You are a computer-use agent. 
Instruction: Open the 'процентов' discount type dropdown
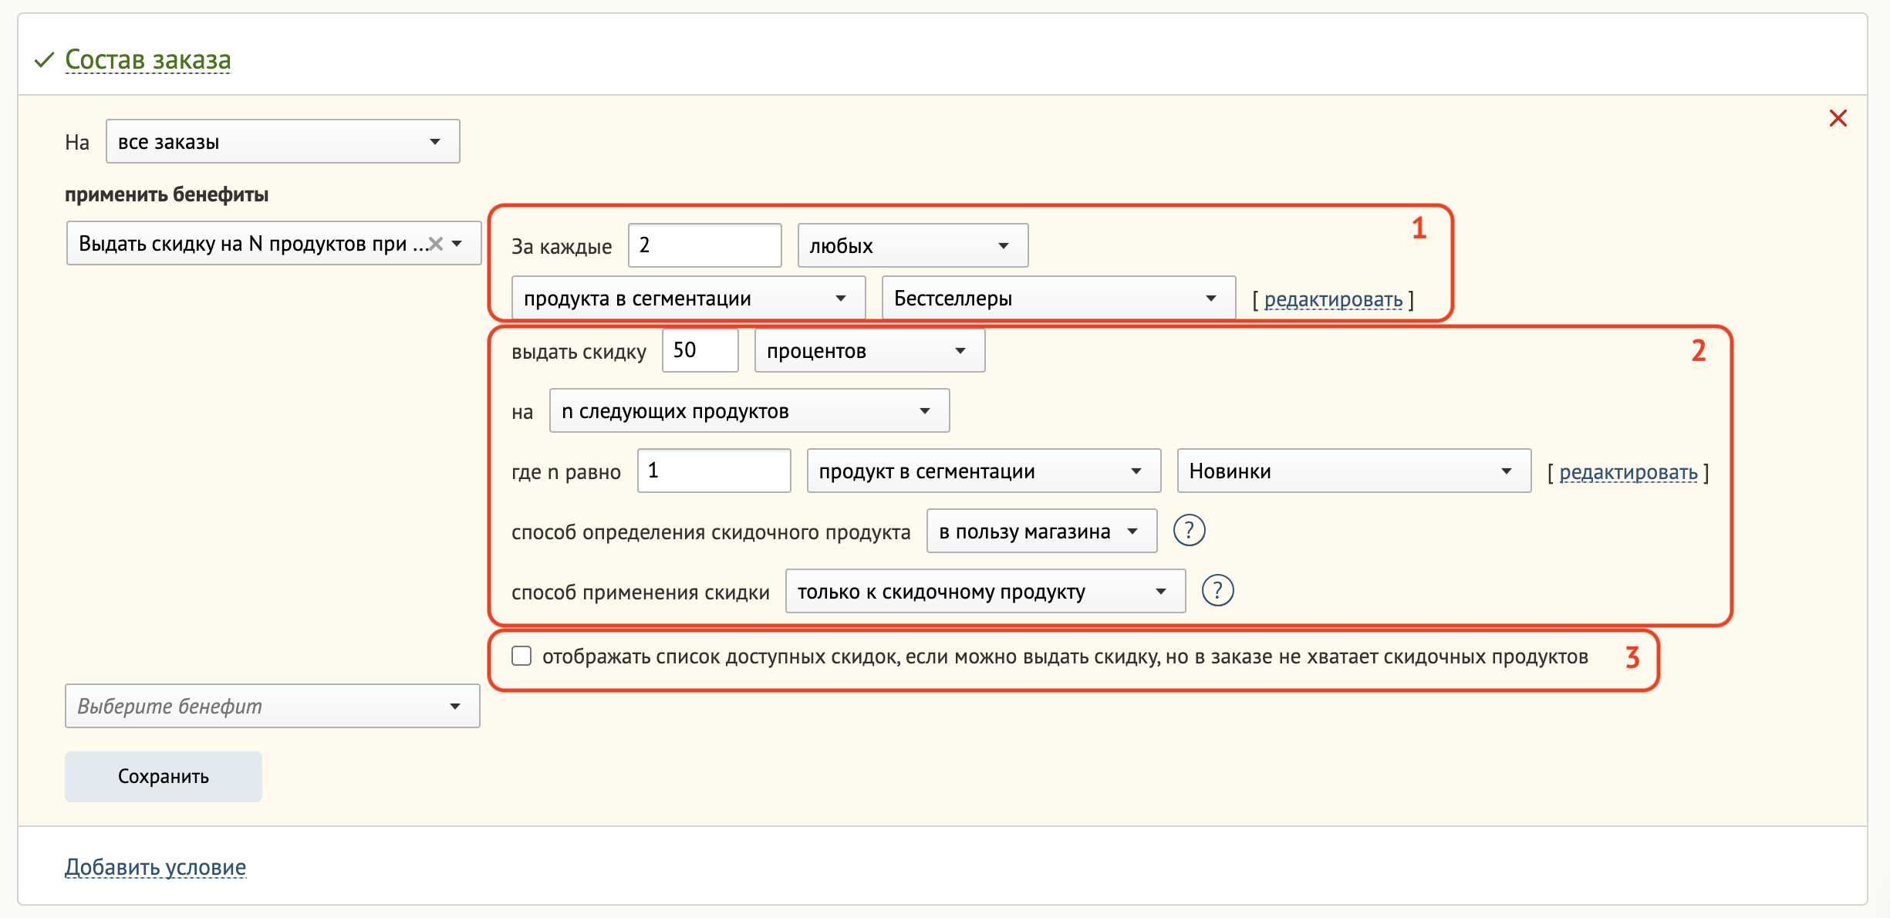[x=869, y=350]
